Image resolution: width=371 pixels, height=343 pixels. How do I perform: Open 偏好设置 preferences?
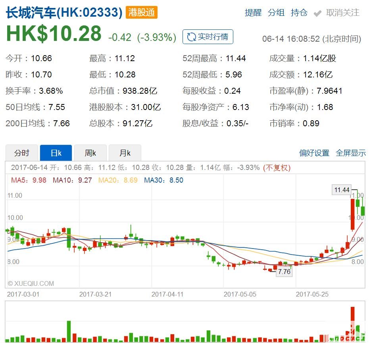tap(314, 153)
